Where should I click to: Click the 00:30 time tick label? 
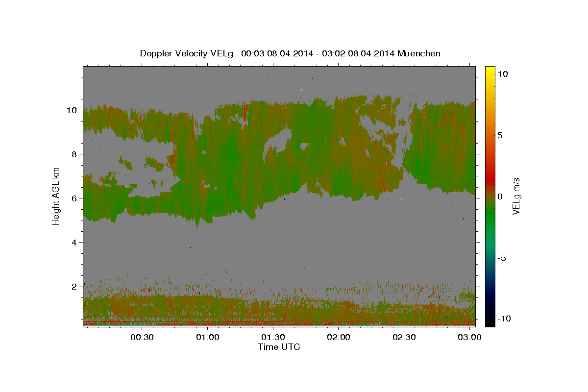point(142,338)
